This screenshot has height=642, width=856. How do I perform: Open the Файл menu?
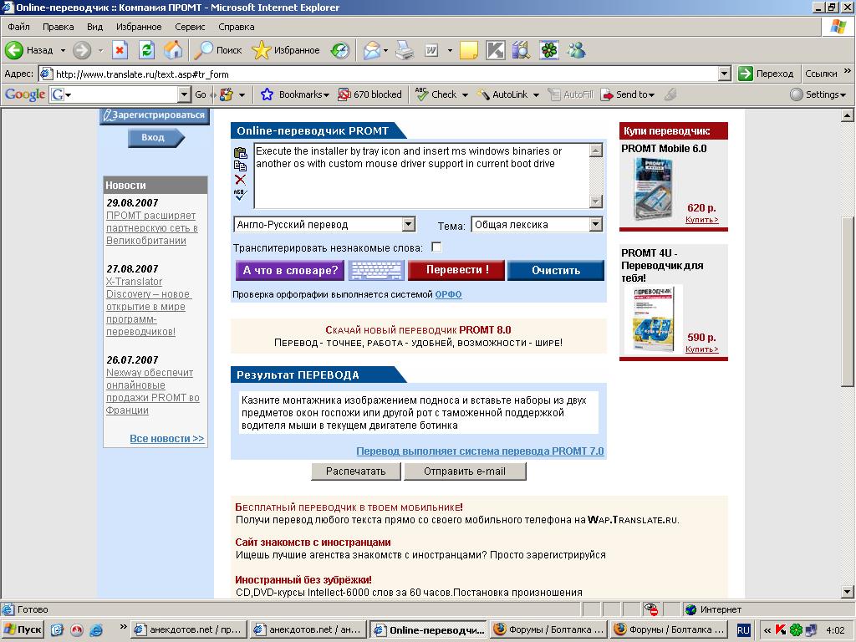tap(18, 27)
